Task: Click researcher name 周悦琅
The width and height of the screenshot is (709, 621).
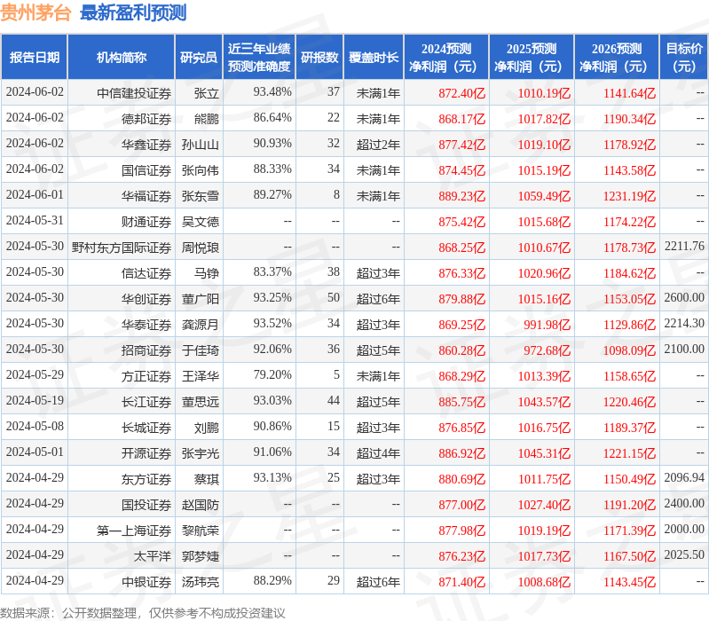Action: pyautogui.click(x=200, y=248)
